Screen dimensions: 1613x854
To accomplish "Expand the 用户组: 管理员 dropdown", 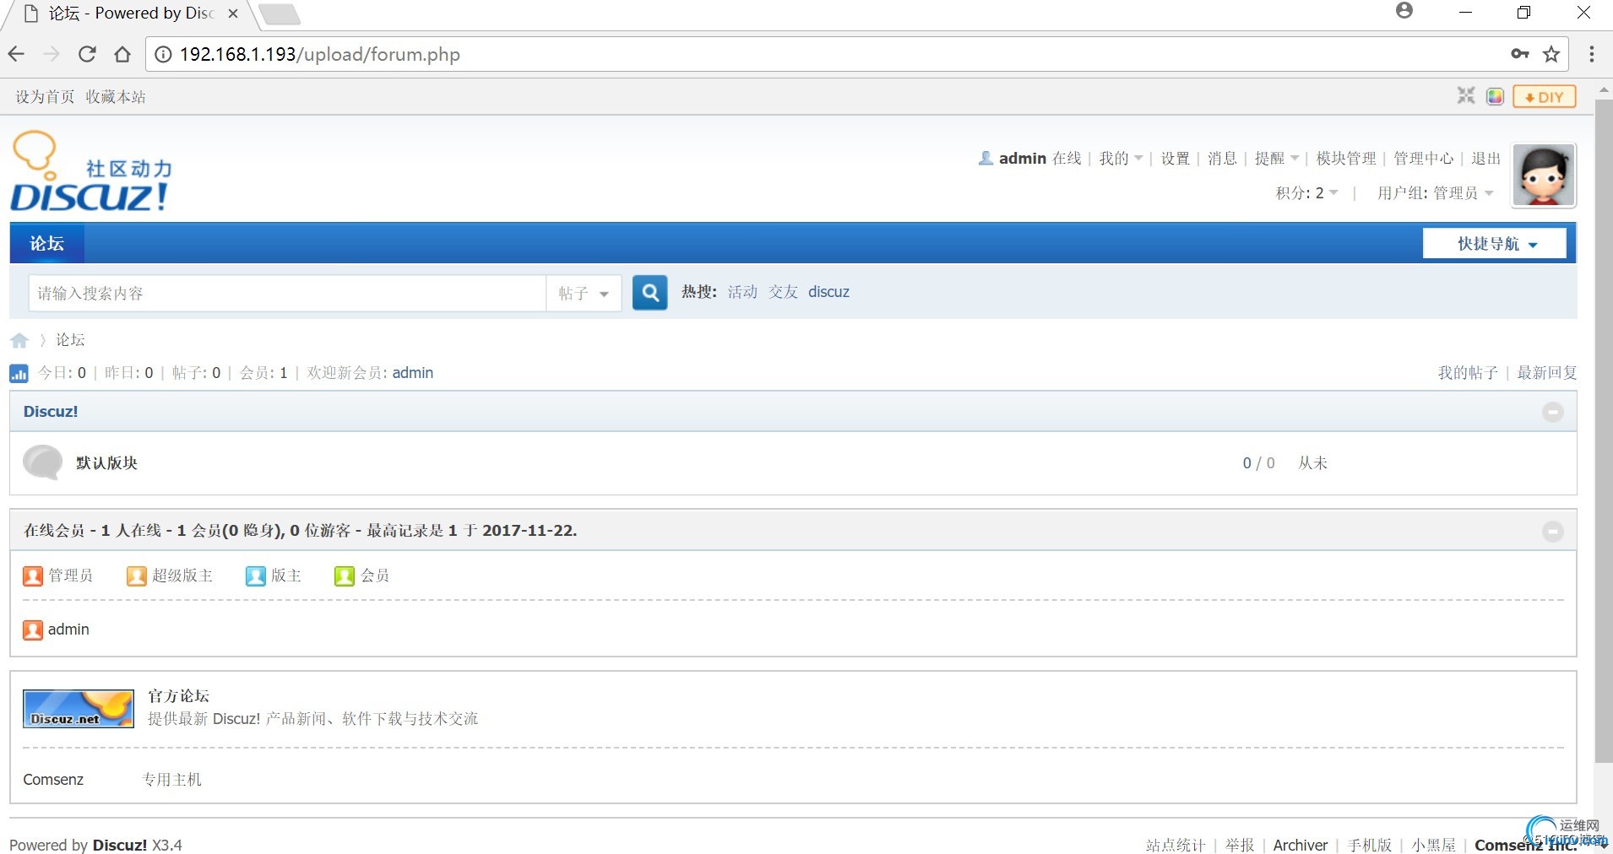I will [1436, 192].
